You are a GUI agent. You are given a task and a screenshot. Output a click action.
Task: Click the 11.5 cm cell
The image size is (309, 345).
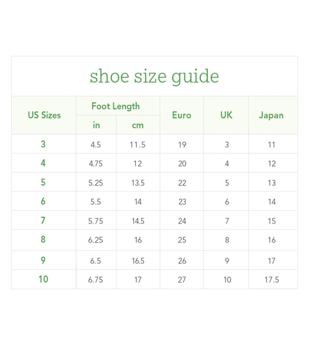pyautogui.click(x=138, y=145)
